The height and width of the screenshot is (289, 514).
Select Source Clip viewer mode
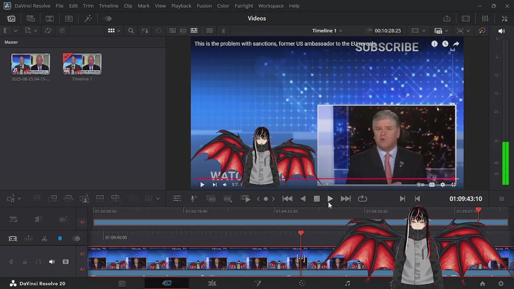tap(173, 31)
